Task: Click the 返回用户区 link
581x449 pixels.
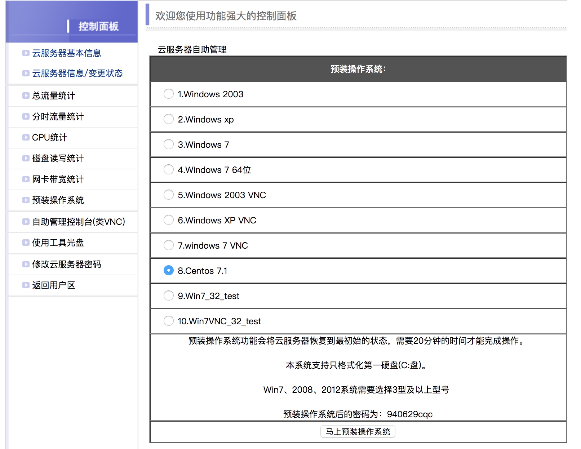Action: coord(54,285)
